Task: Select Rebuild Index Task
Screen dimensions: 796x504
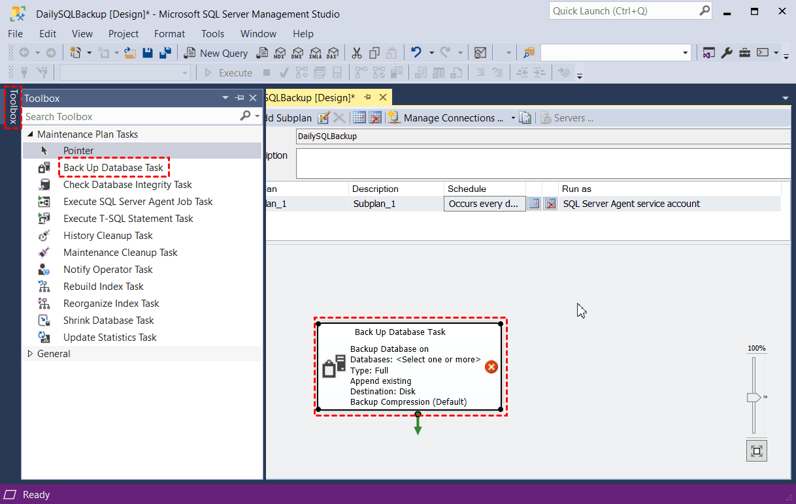Action: coord(142,287)
